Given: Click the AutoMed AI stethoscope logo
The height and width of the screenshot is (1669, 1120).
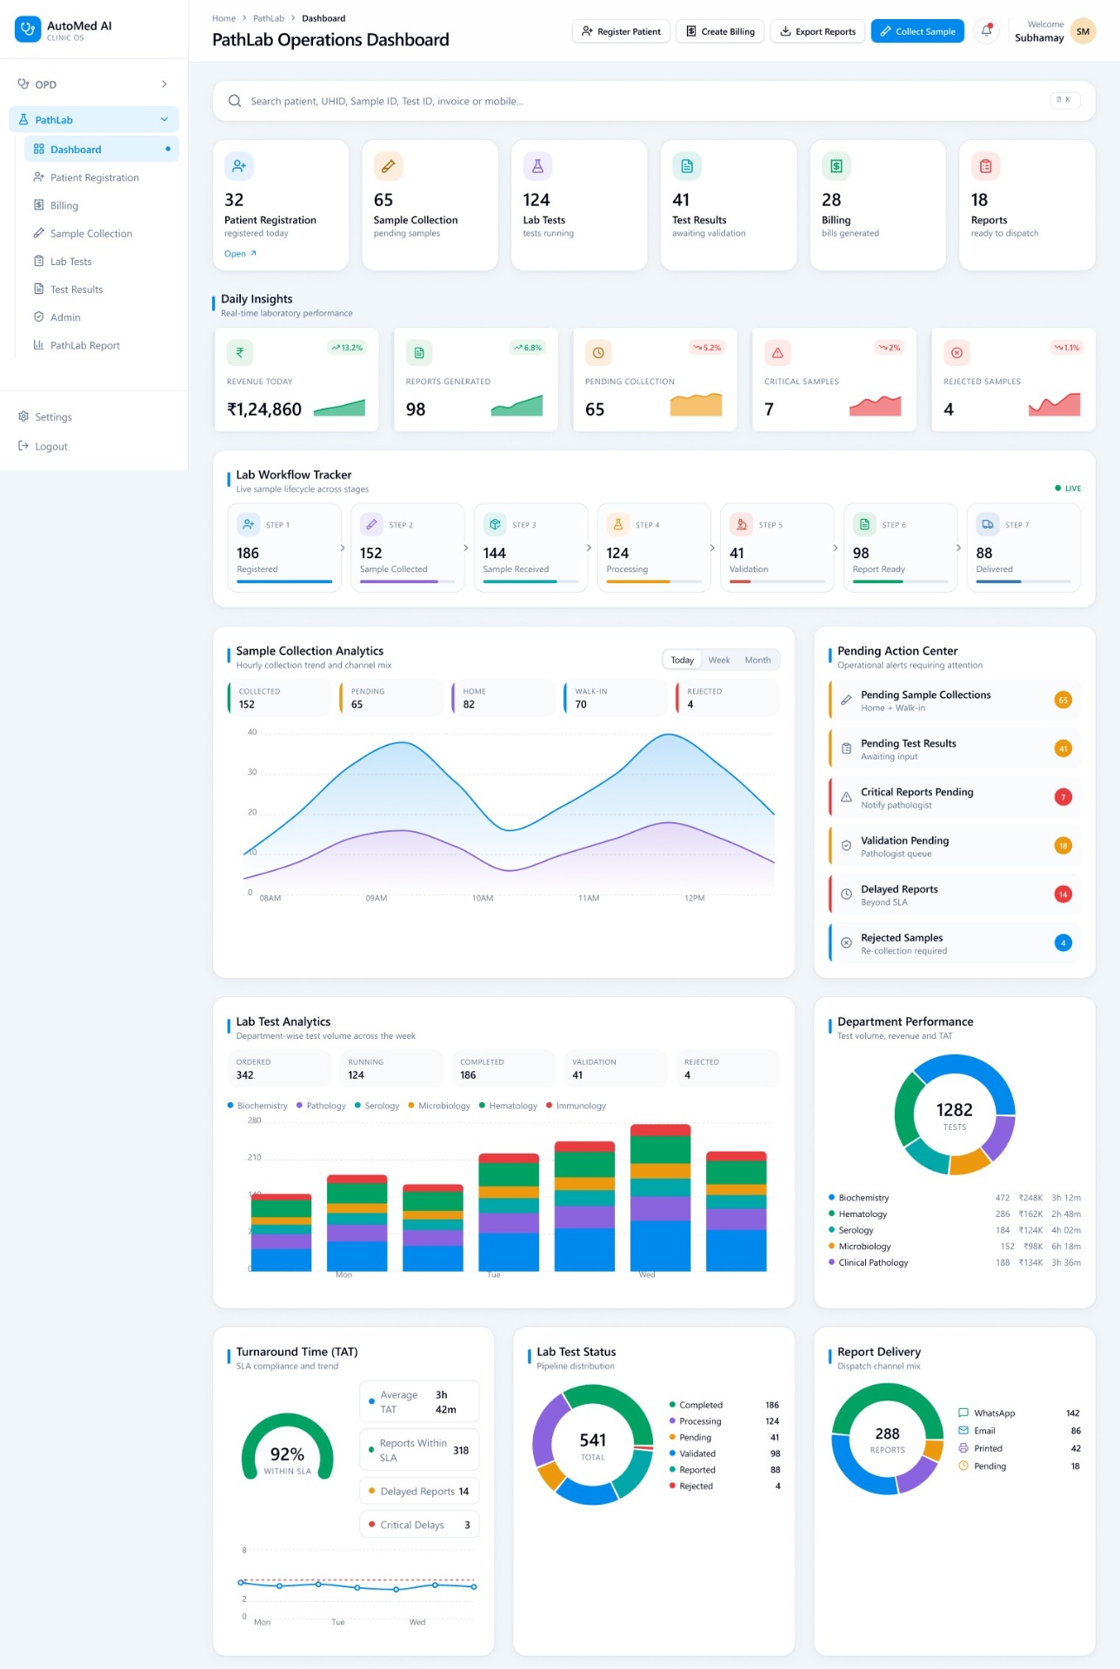Looking at the screenshot, I should click(x=28, y=30).
